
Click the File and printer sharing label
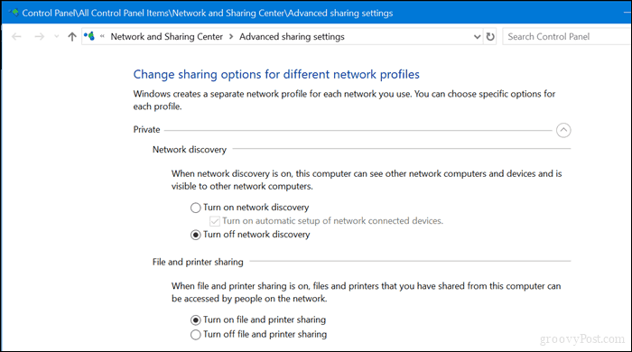(x=198, y=262)
